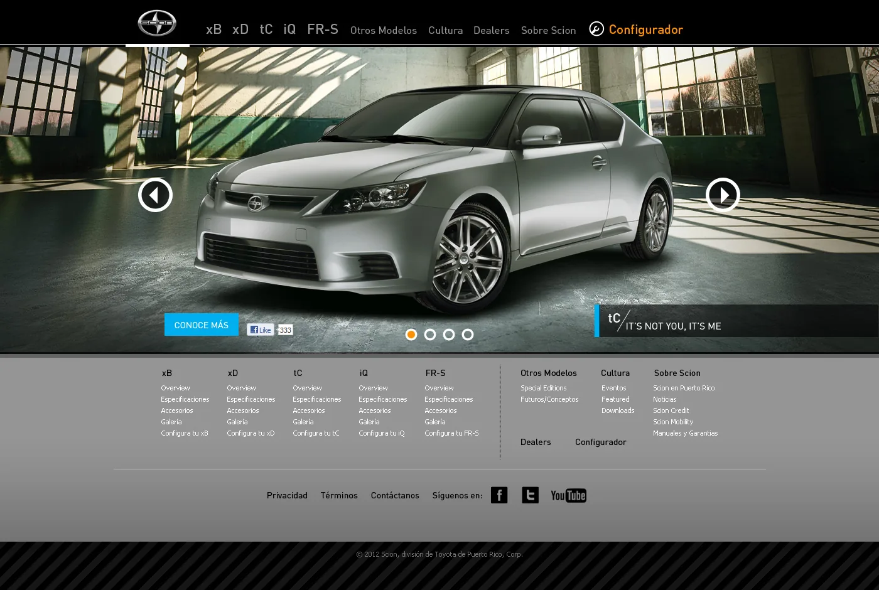
Task: Open Futuros/Conceptos footer link
Action: (550, 399)
